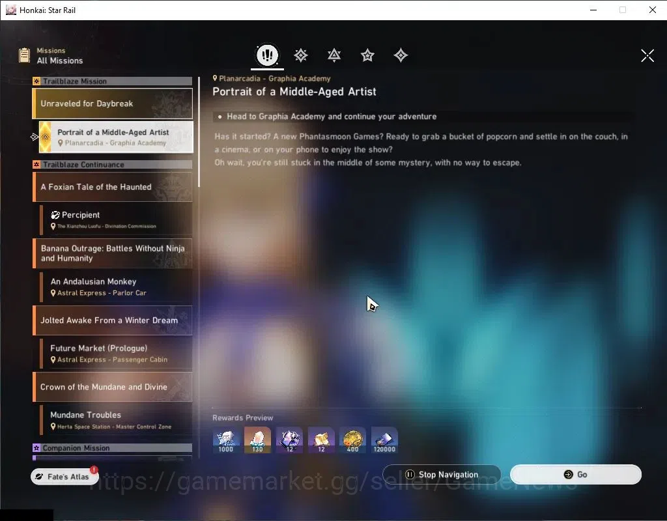Select the All Missions filter tab icon

[x=267, y=55]
